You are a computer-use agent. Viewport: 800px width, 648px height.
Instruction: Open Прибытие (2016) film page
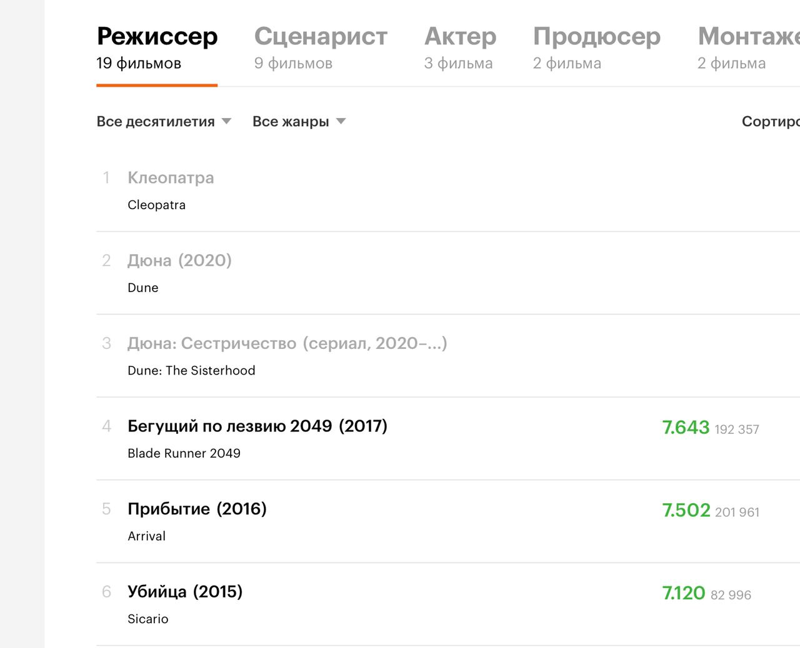tap(197, 509)
